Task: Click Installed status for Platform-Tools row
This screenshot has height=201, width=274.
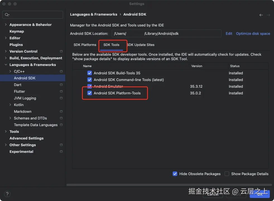Action: [x=236, y=93]
